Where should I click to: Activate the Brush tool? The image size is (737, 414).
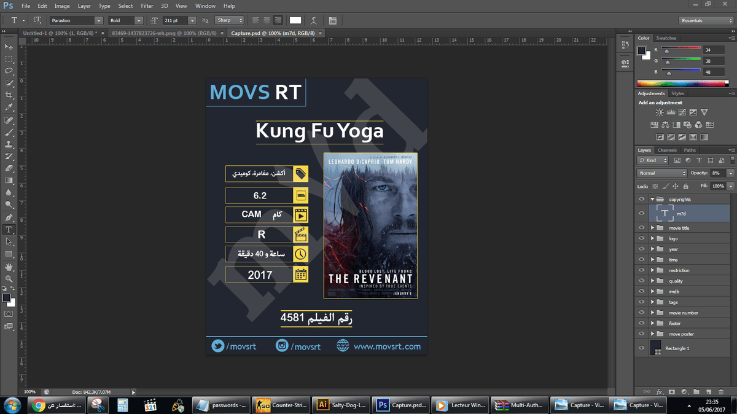[x=9, y=132]
